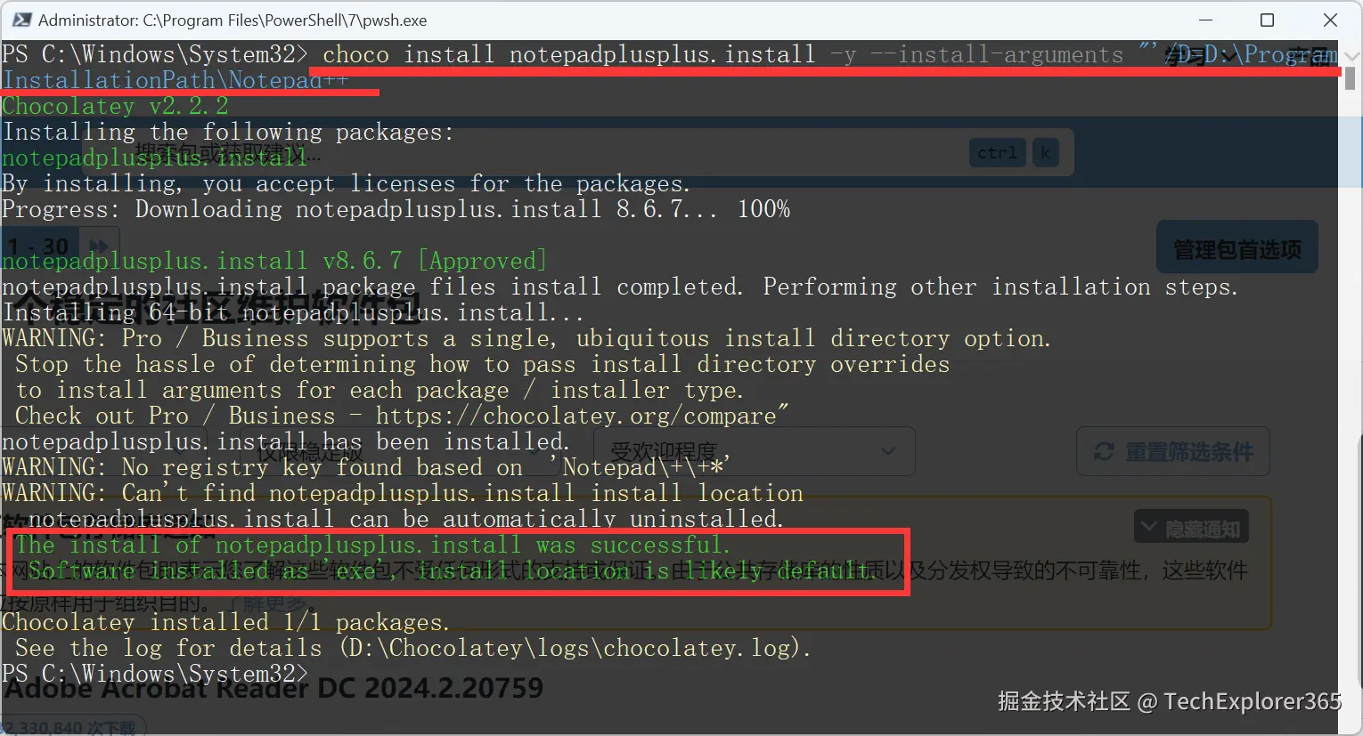Click 'notepadplusplus.install v8.6.7 [Approved]' text
The image size is (1363, 736).
pos(274,261)
